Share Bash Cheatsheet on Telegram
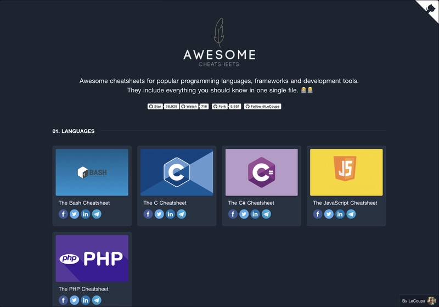The image size is (439, 307). pos(97,214)
